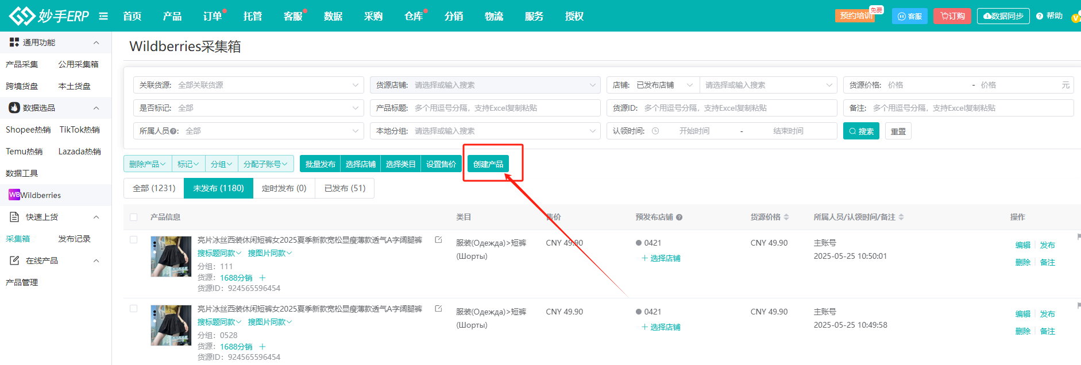The height and width of the screenshot is (365, 1081).
Task: Select checkbox for 分组 111 product row
Action: (134, 240)
